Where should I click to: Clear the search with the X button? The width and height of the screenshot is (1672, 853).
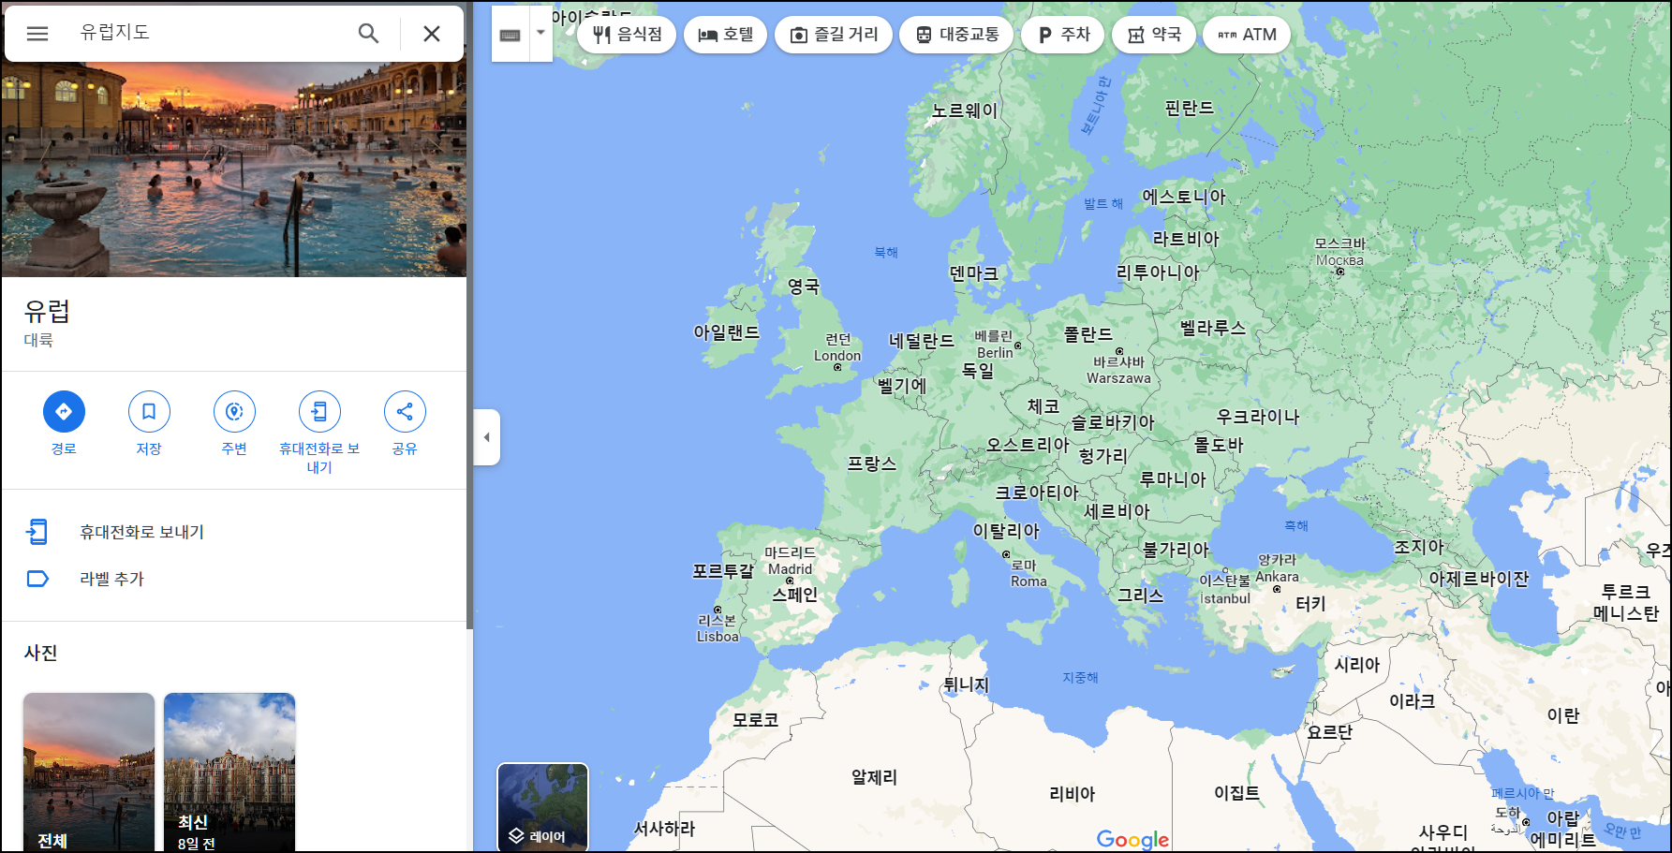click(x=432, y=34)
